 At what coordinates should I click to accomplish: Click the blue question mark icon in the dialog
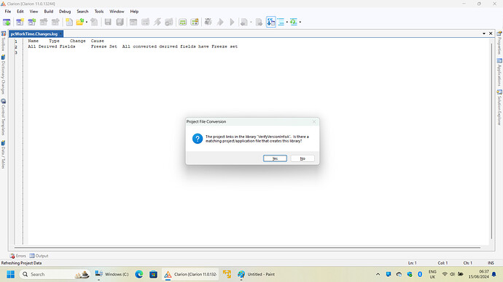tap(198, 139)
